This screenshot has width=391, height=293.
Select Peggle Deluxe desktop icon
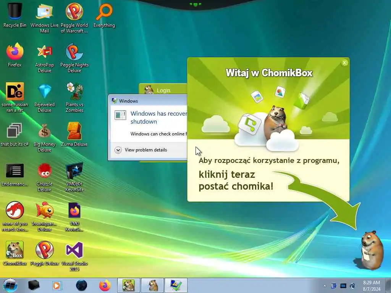pos(44,253)
